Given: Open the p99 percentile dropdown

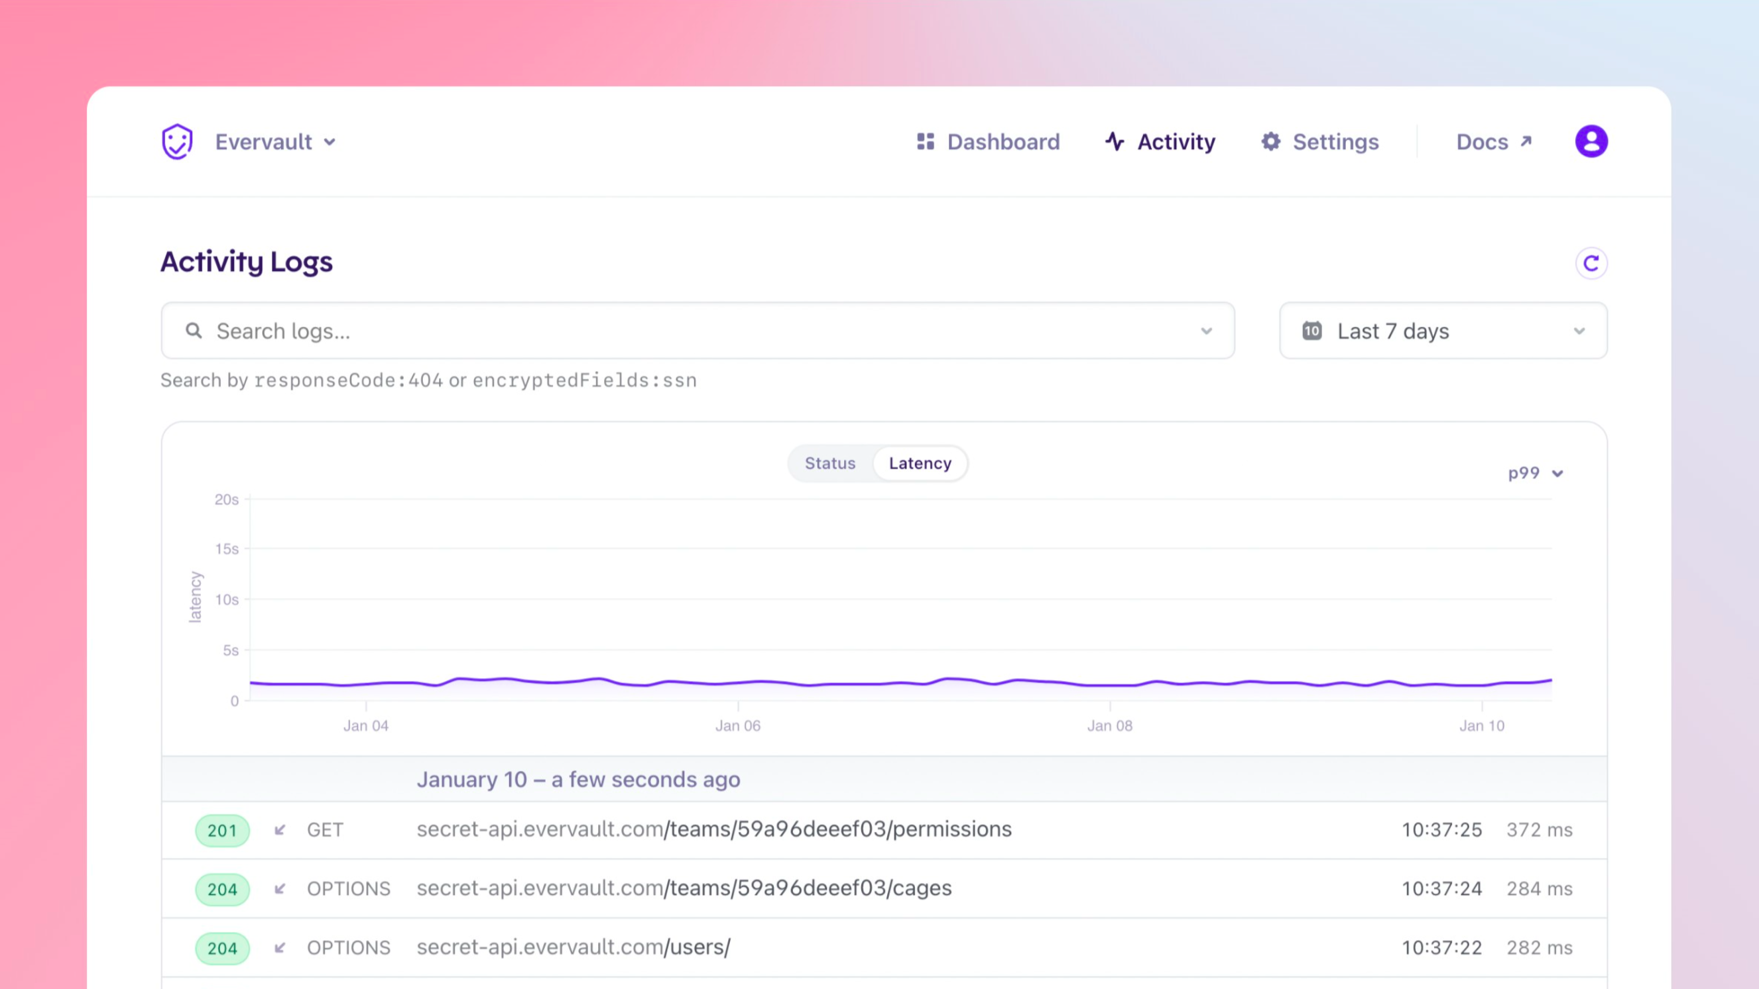Looking at the screenshot, I should pos(1535,473).
